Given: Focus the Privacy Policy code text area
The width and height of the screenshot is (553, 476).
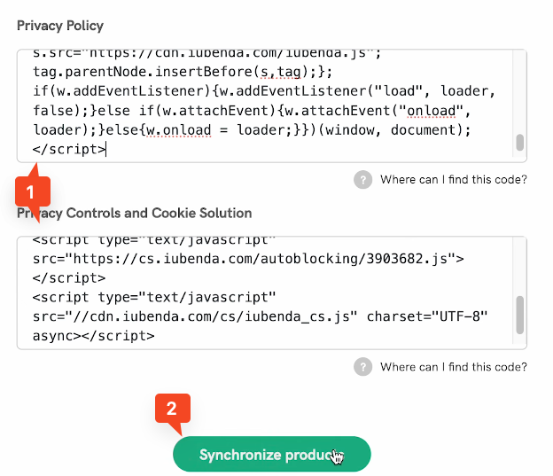Looking at the screenshot, I should [266, 106].
